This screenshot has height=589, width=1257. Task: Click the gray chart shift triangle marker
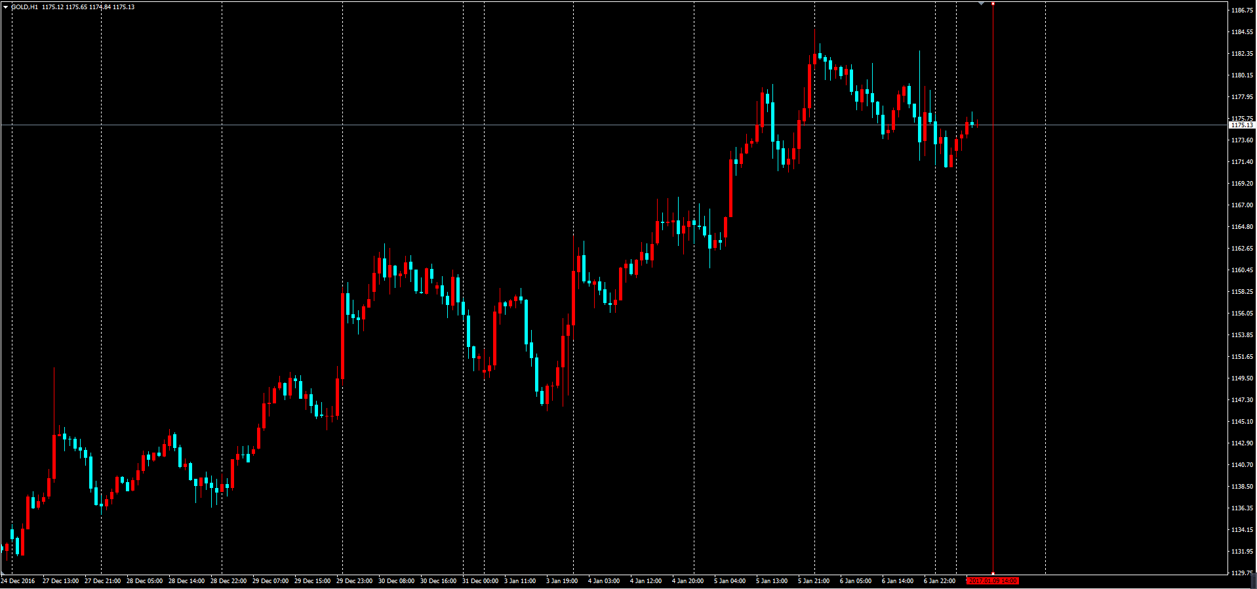click(981, 3)
